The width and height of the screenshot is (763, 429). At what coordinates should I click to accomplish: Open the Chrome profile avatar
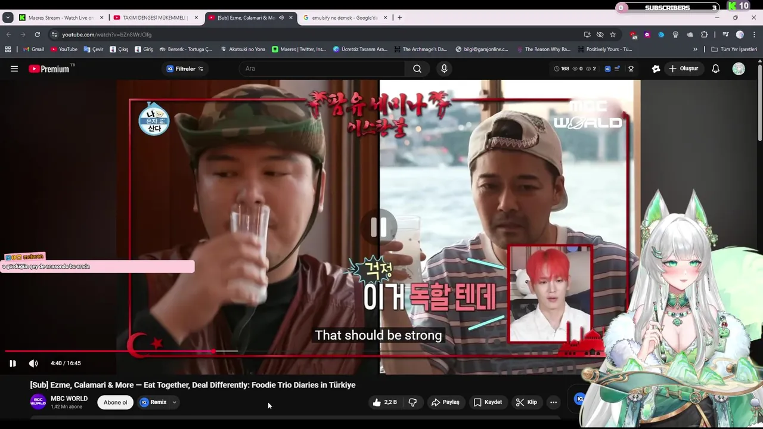pos(740,35)
